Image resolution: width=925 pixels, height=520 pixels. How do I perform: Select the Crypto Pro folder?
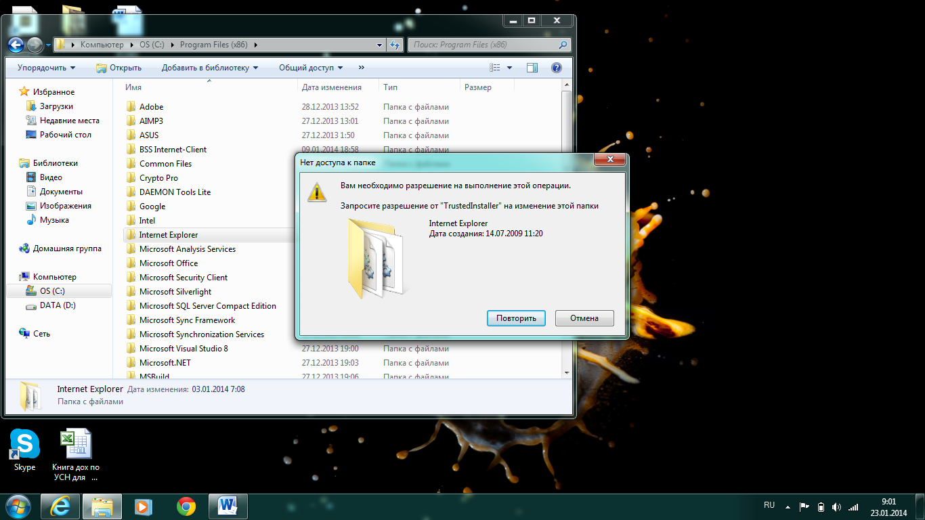(x=158, y=178)
